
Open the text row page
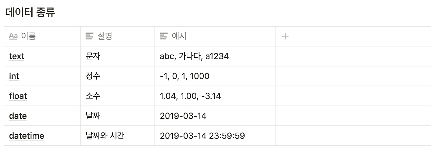tap(17, 56)
